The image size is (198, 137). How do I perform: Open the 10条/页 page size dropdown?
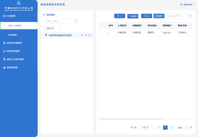click(146, 128)
